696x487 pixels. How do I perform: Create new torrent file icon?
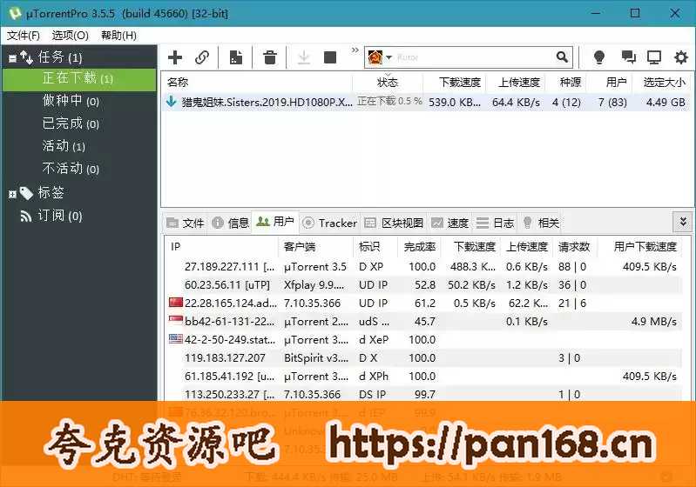click(x=236, y=57)
